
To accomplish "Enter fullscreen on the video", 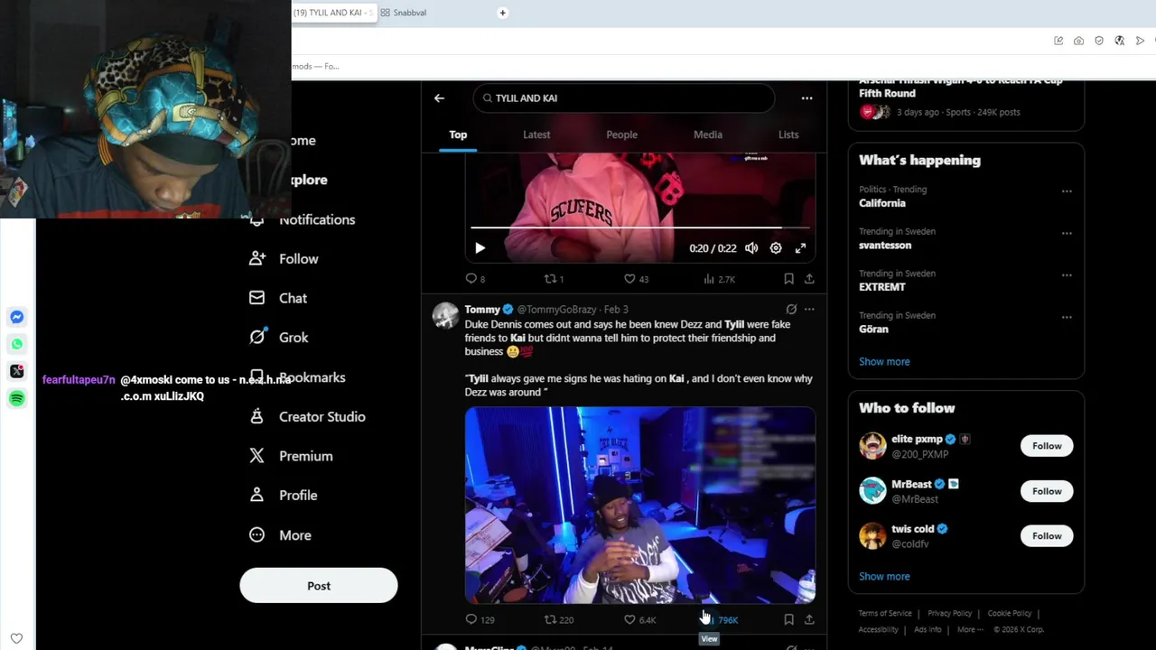I will click(800, 248).
